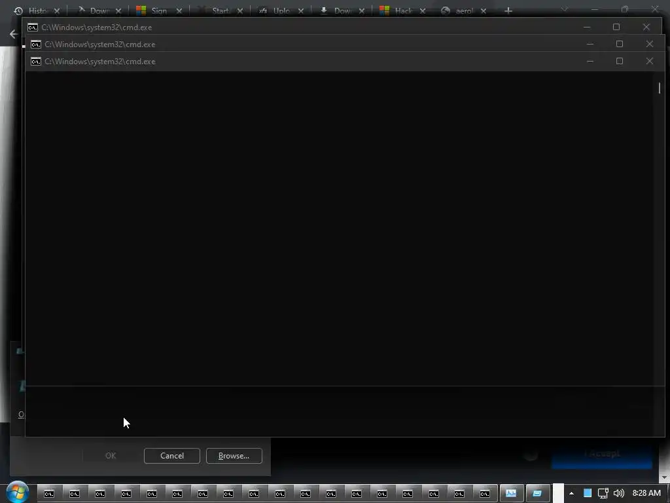Click the blue I Accept button behind
The width and height of the screenshot is (670, 503).
coord(602,455)
